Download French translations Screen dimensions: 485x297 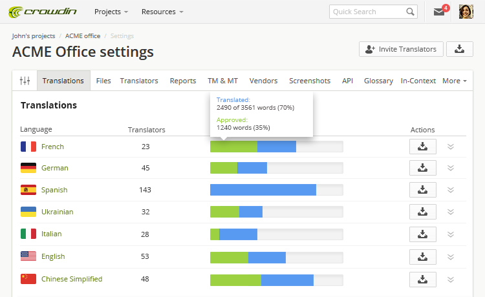(x=422, y=147)
